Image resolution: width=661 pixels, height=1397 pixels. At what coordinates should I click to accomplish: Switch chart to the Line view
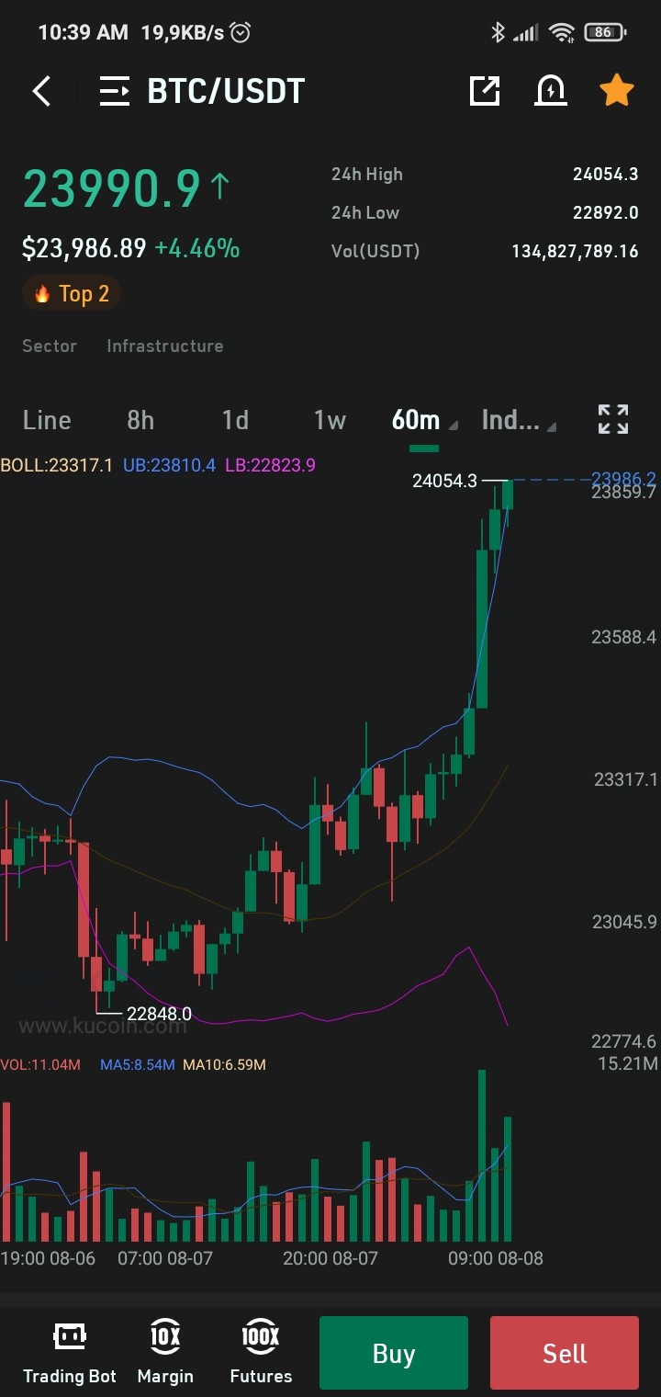(47, 420)
